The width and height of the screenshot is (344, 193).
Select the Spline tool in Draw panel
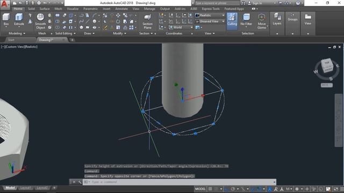pos(81,21)
